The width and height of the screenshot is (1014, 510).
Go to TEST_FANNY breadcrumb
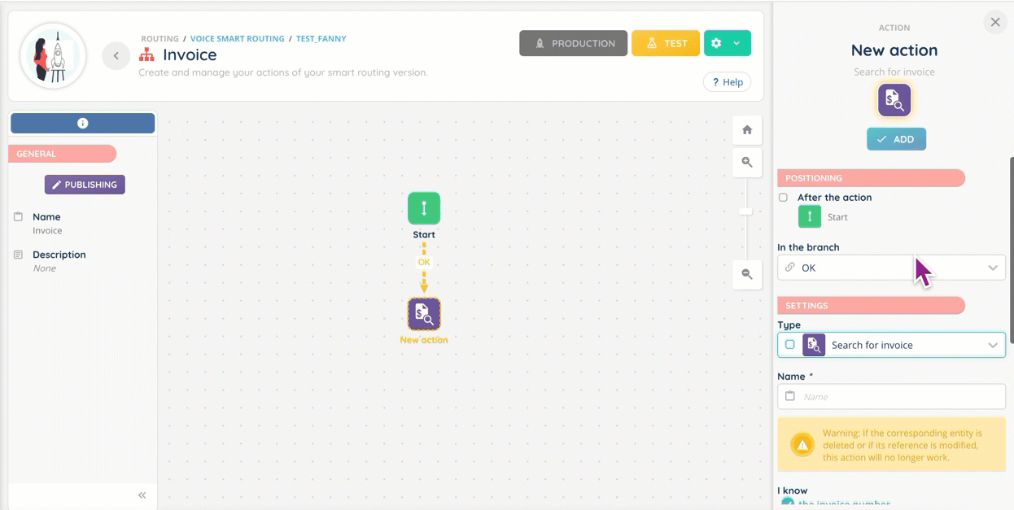point(321,39)
